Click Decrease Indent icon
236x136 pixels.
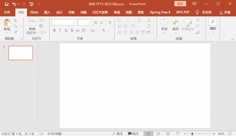(120, 26)
